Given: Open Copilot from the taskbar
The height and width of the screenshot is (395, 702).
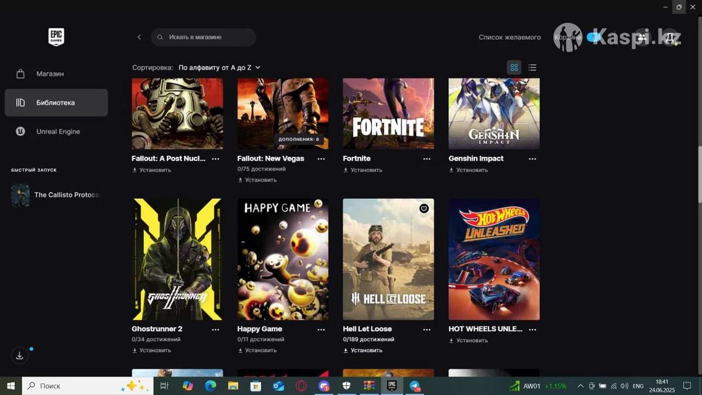Looking at the screenshot, I should [x=188, y=386].
